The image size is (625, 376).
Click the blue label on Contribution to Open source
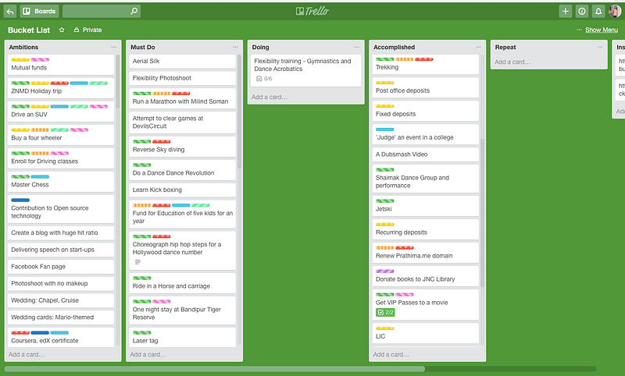click(x=20, y=200)
